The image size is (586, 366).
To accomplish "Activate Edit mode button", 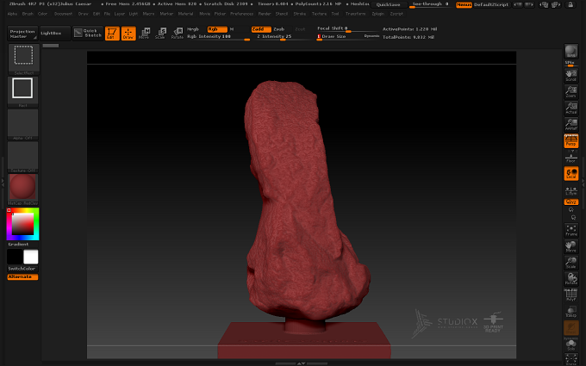I will point(112,34).
